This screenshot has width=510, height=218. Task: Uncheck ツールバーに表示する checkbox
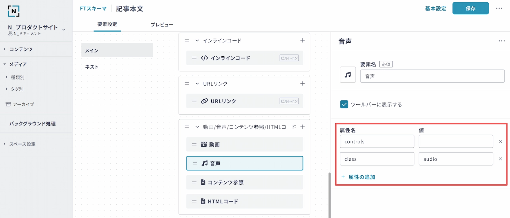[344, 104]
